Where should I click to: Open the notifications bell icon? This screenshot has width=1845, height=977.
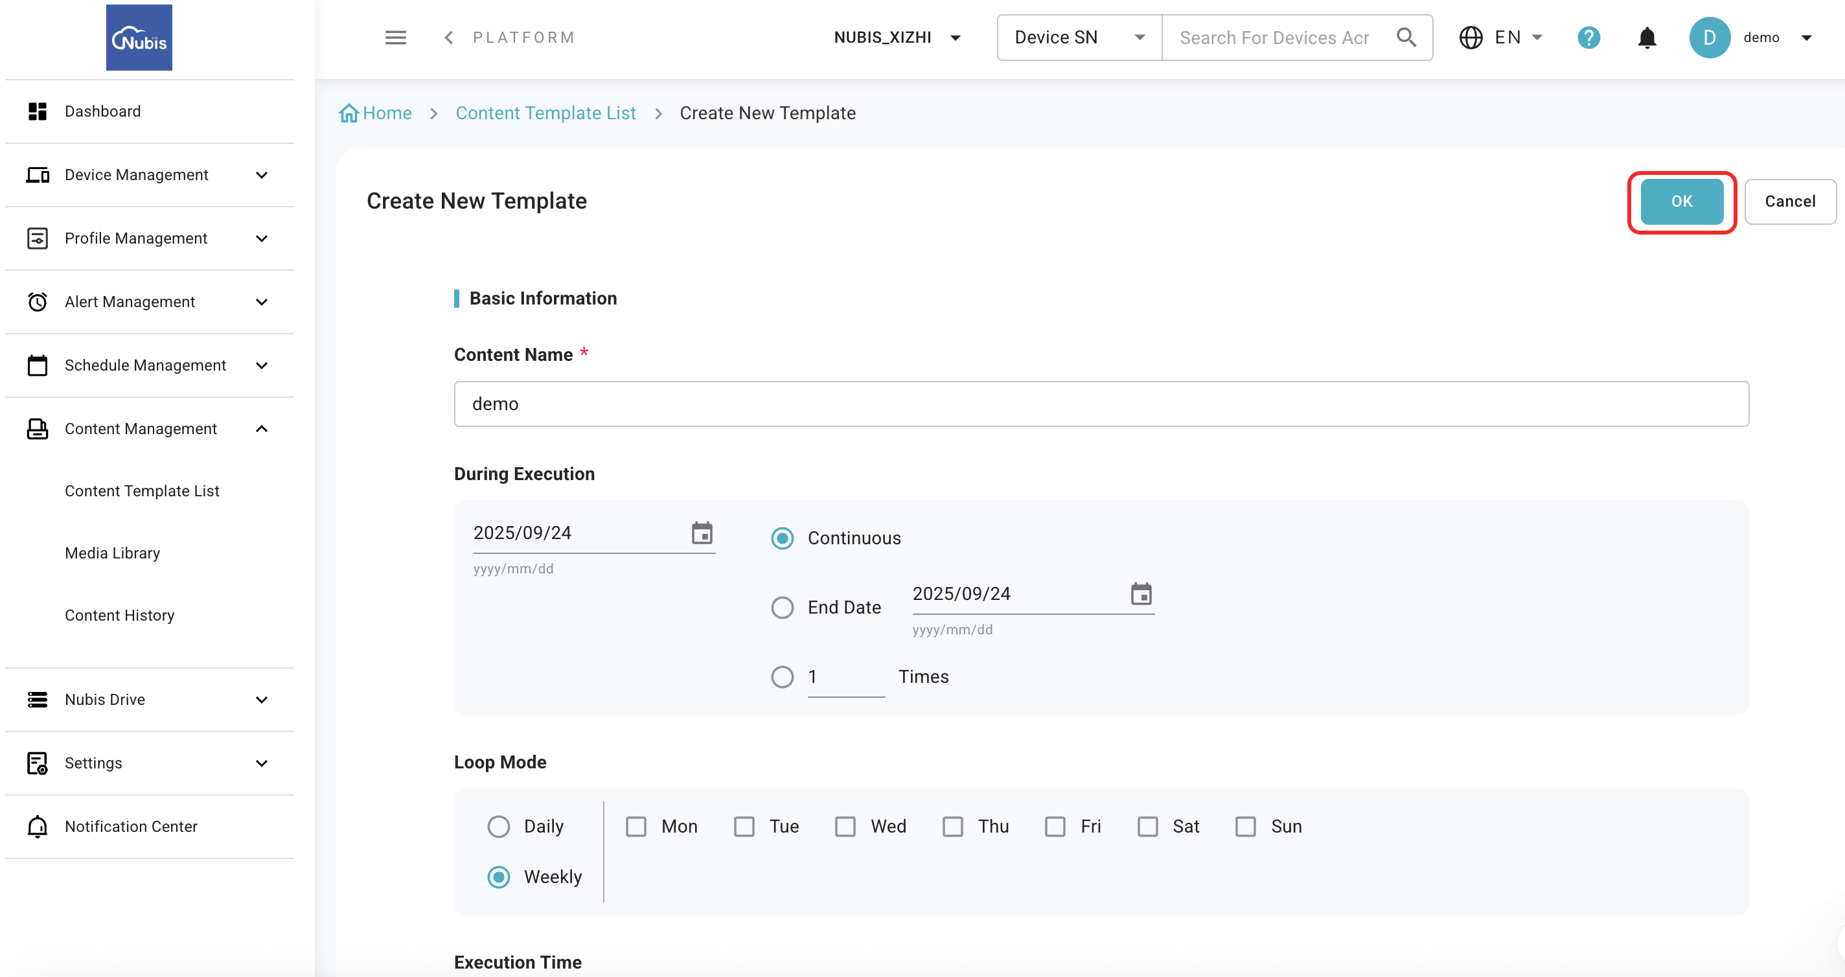tap(1647, 37)
